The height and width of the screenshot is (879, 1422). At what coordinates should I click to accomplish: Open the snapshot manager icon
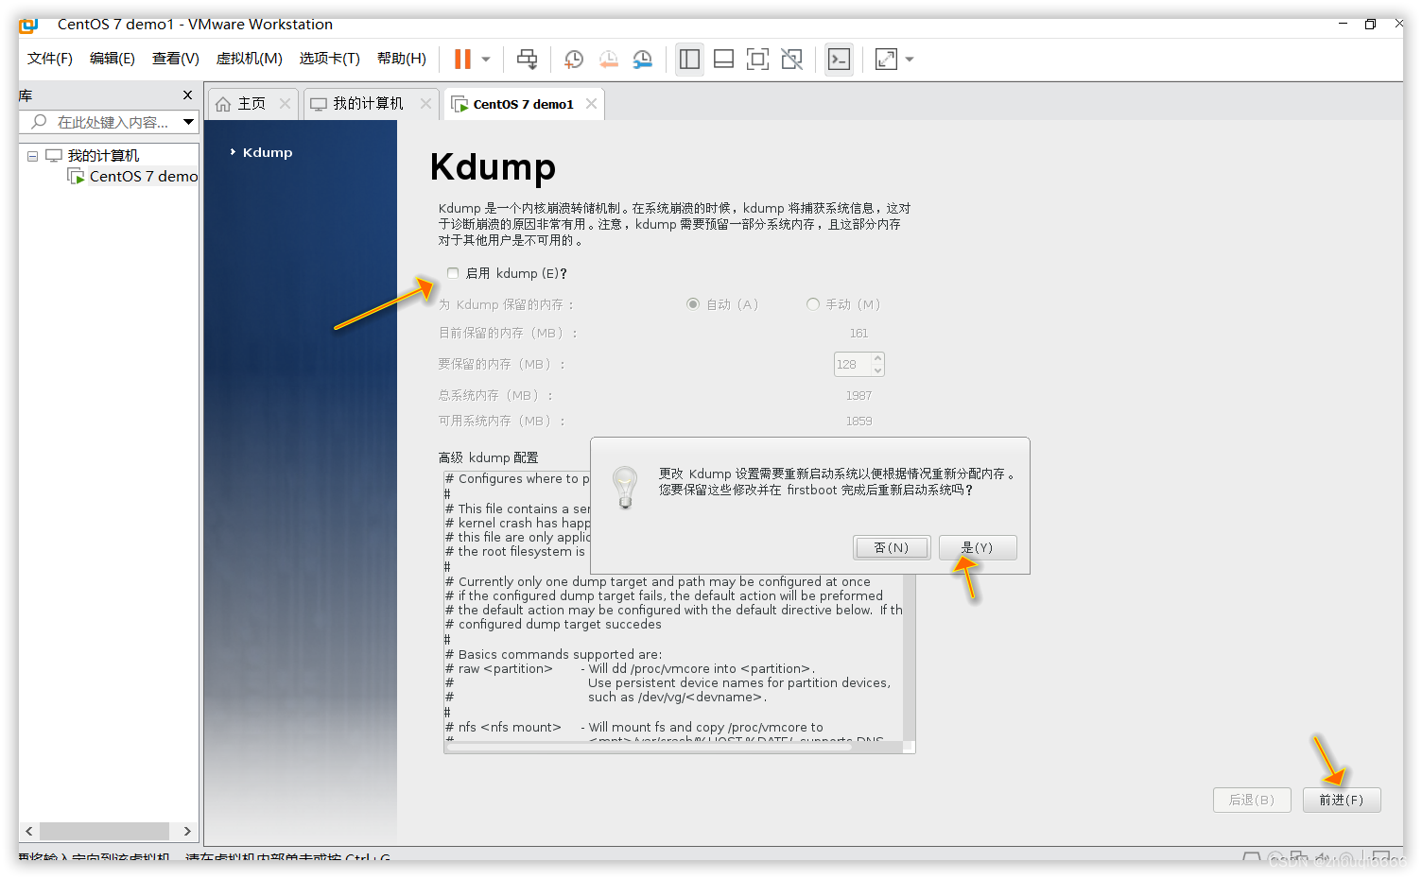(642, 60)
